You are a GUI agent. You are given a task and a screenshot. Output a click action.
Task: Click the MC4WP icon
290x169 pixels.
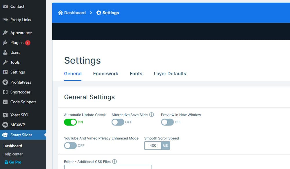[x=5, y=125]
